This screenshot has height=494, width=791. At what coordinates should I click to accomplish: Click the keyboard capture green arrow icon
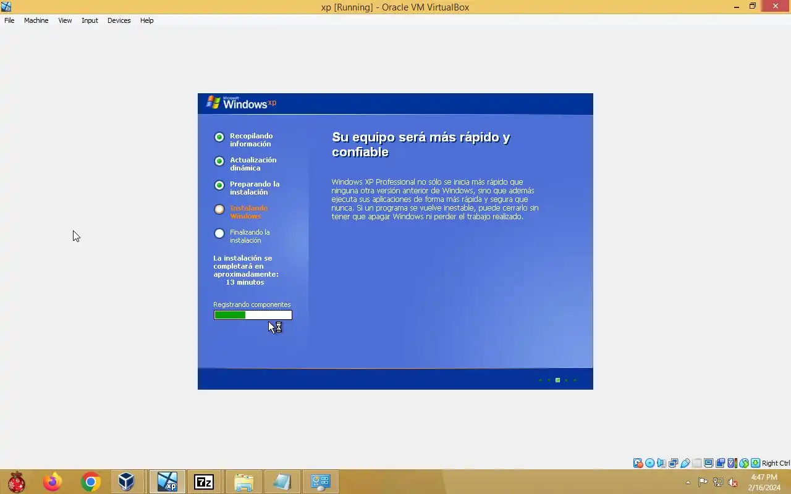click(x=755, y=463)
